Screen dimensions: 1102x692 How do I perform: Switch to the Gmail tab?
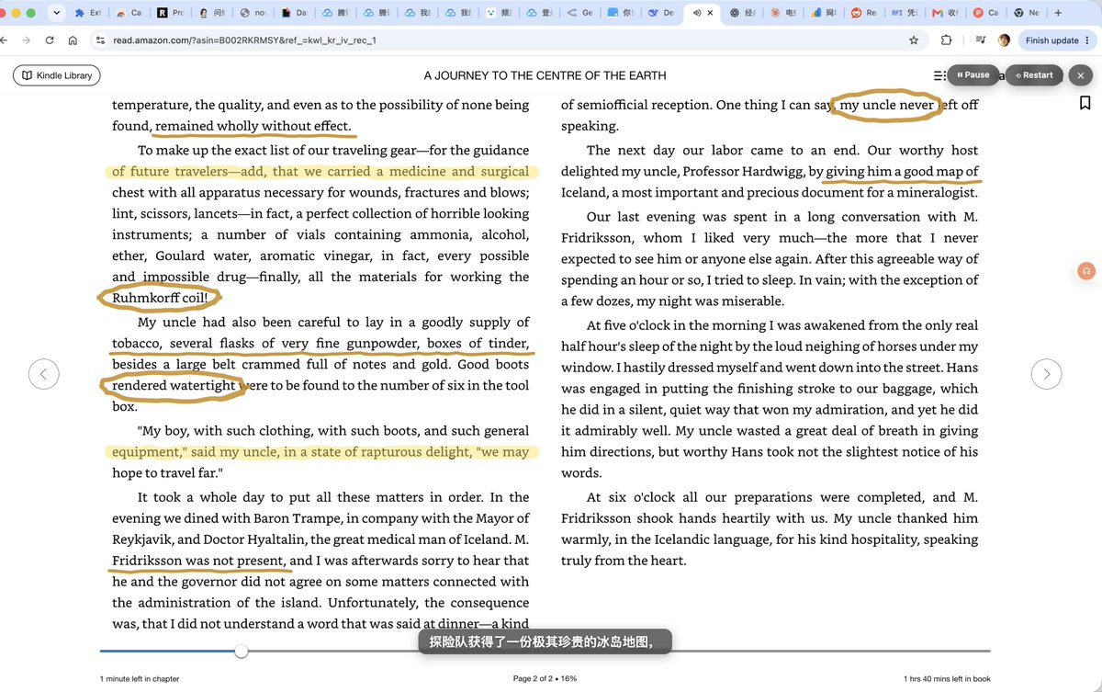pyautogui.click(x=944, y=13)
